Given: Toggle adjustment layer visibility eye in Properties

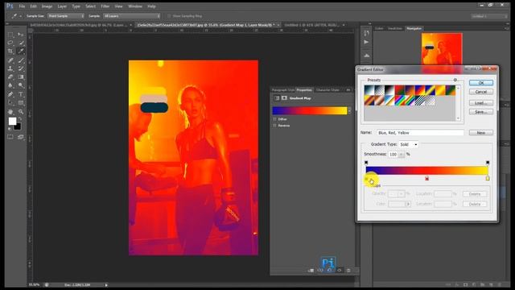Looking at the screenshot, I should [x=340, y=271].
